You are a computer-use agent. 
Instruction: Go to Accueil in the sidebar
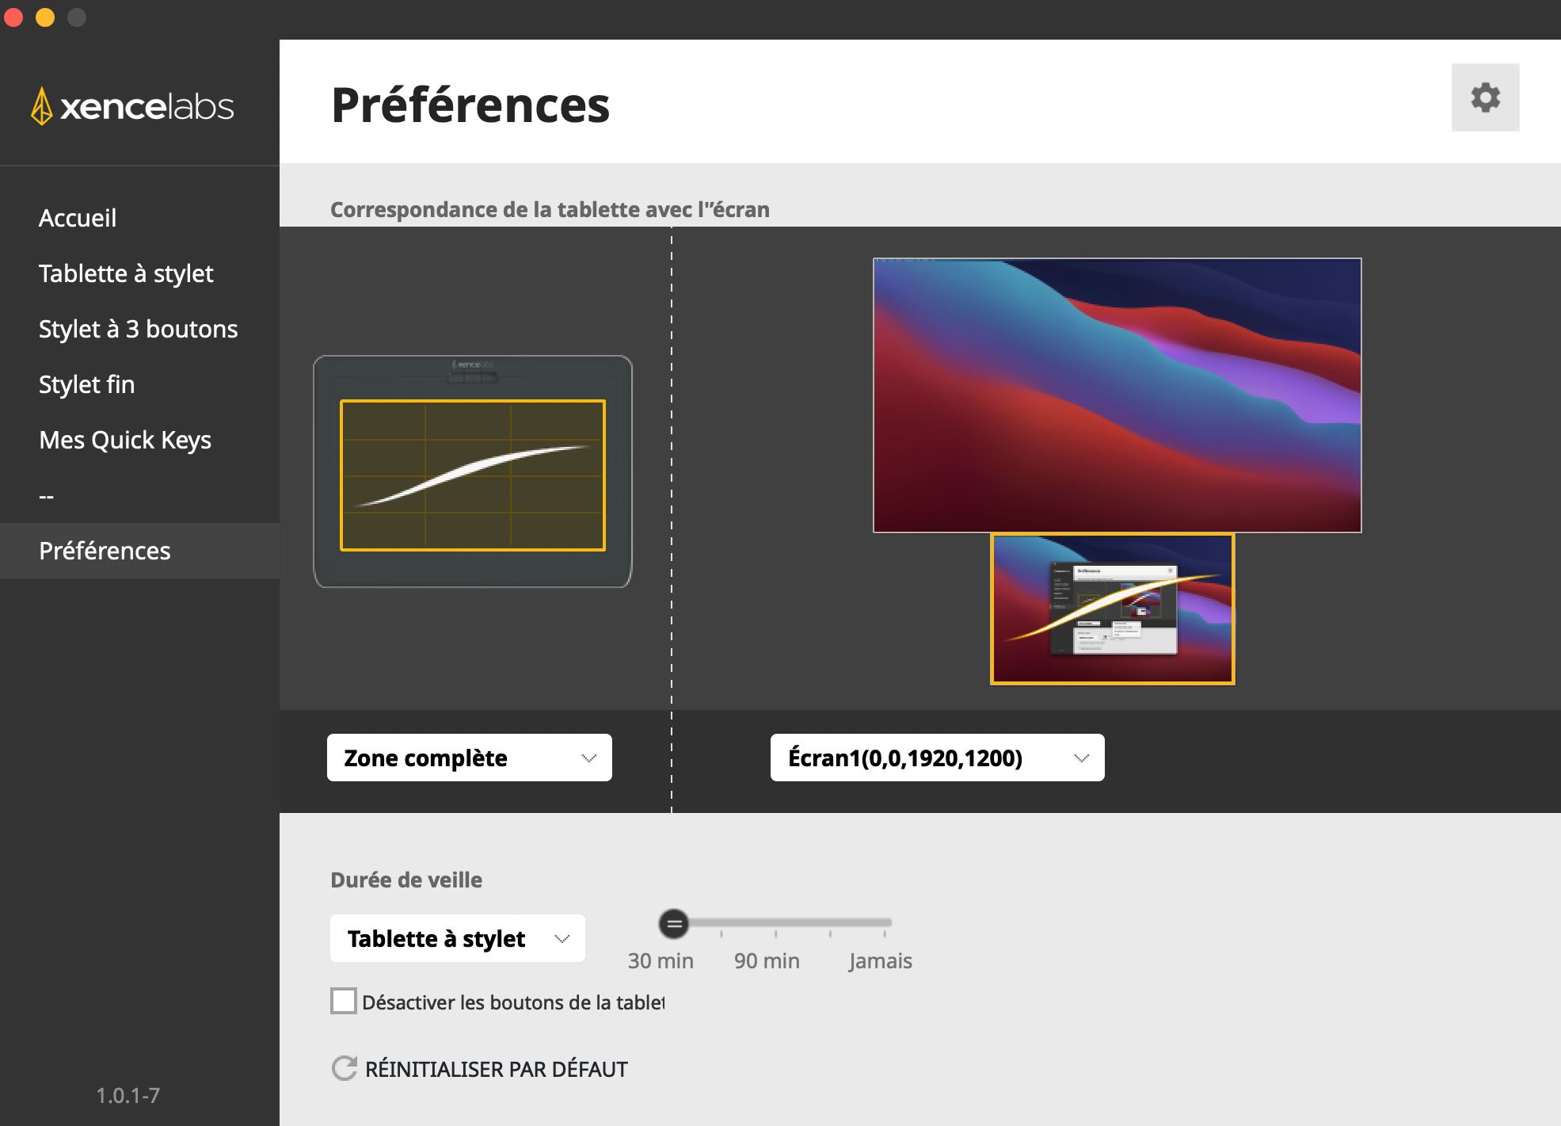(x=78, y=218)
